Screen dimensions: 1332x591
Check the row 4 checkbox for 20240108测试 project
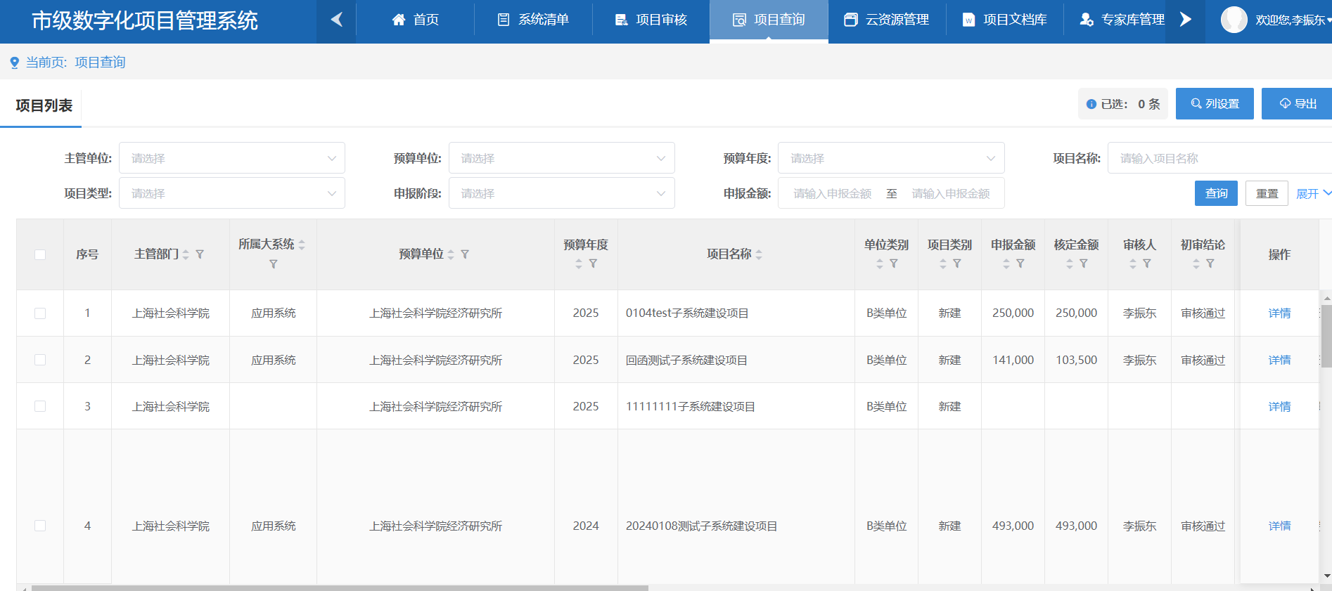40,526
